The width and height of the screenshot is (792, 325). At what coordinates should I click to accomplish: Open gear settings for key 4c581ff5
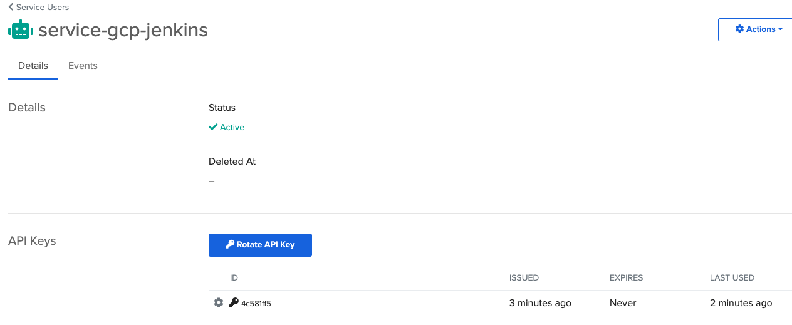tap(219, 302)
